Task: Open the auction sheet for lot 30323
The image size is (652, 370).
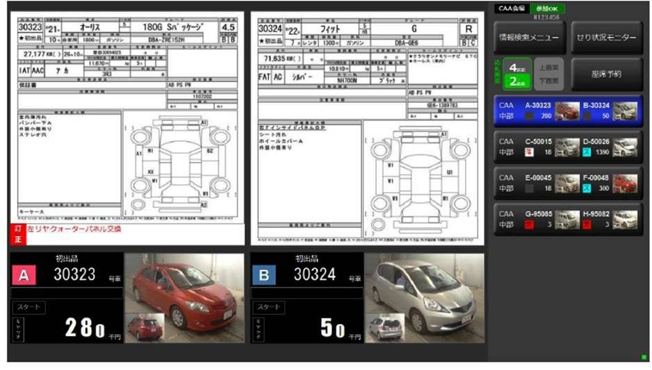Action: (x=128, y=118)
